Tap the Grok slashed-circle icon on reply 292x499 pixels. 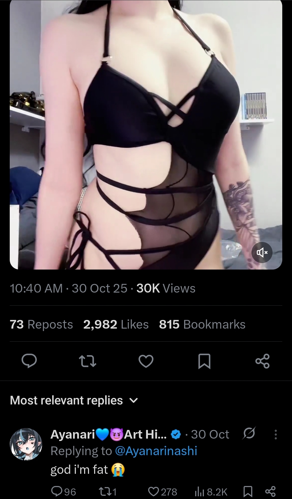249,434
